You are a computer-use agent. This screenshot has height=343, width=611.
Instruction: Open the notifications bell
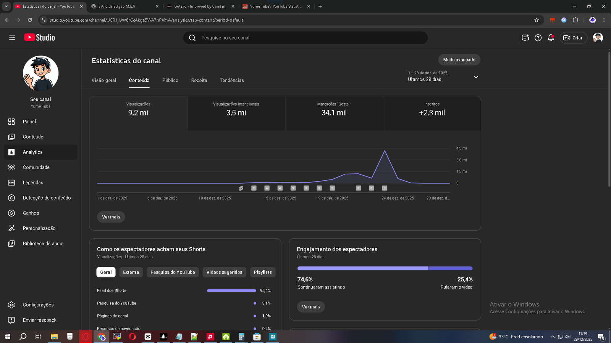551,38
